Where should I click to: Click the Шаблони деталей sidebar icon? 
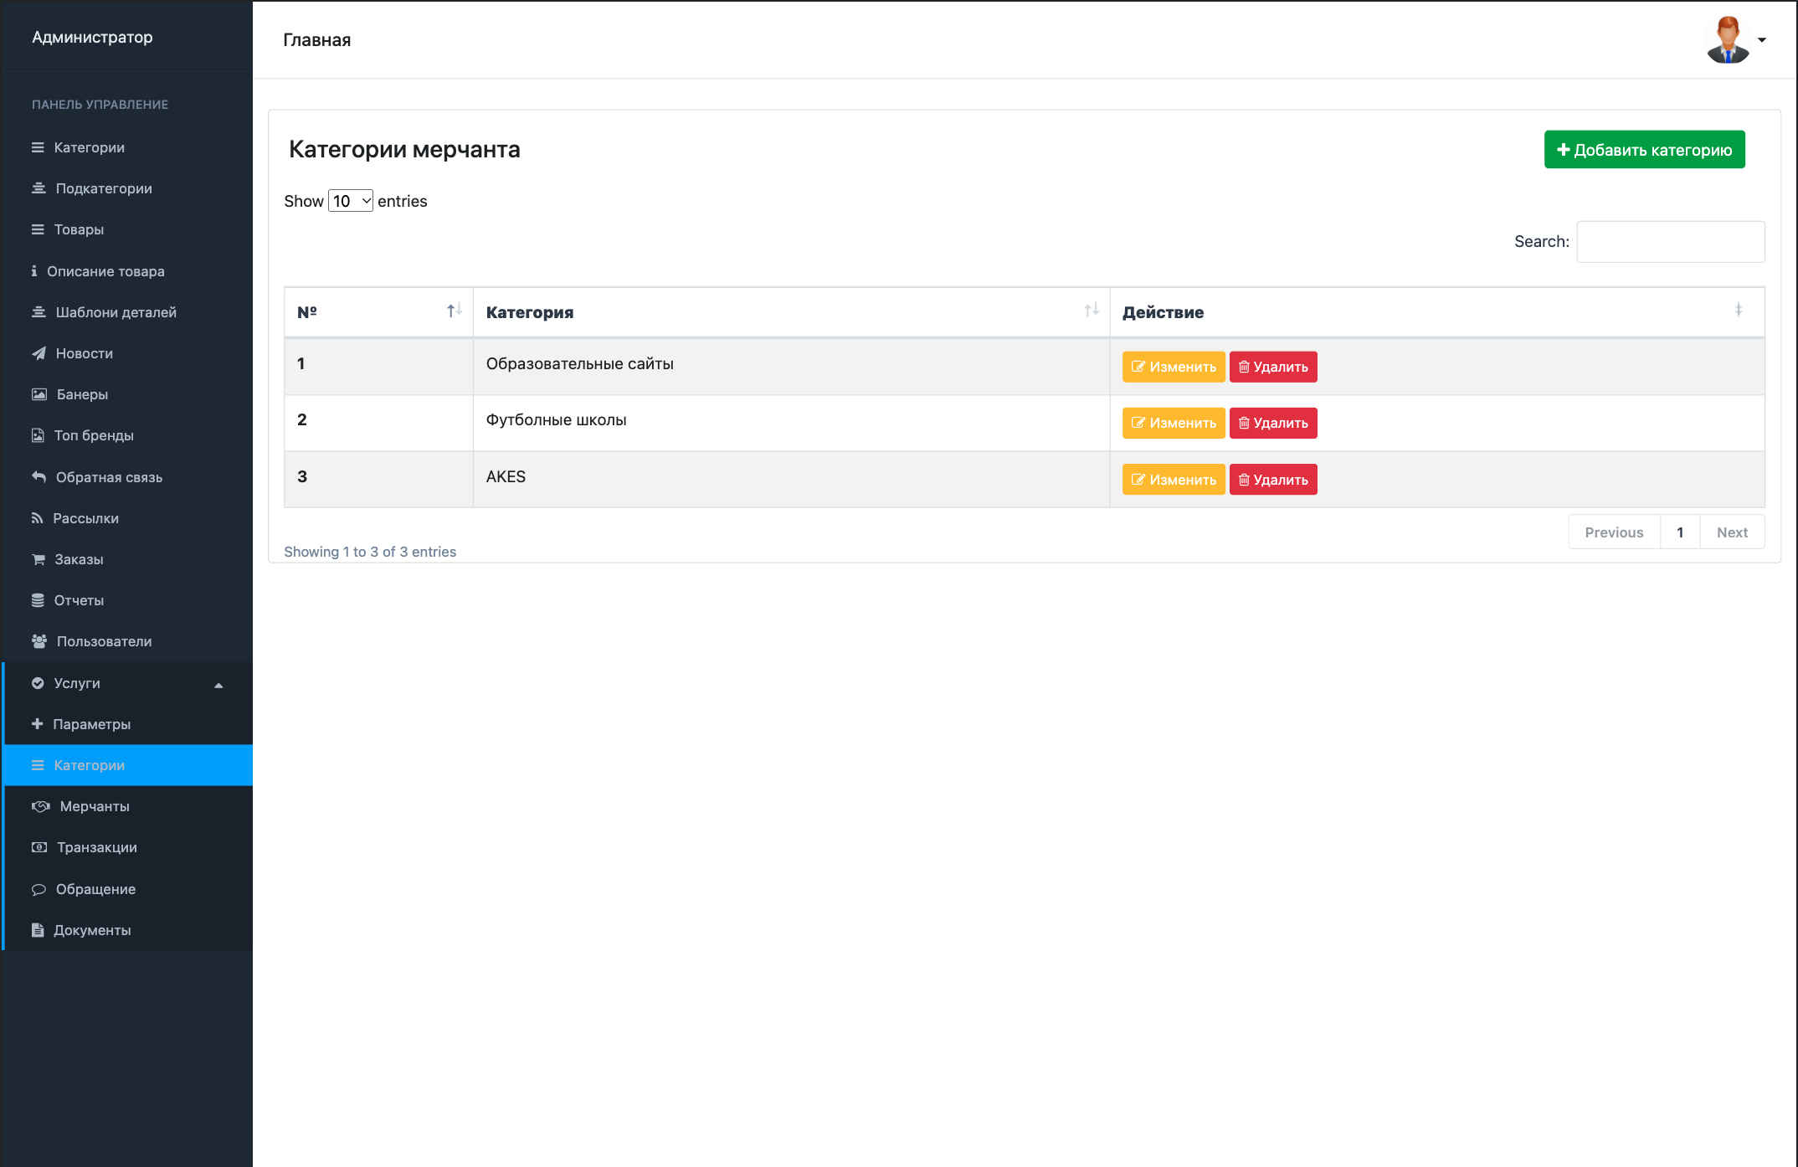click(39, 312)
